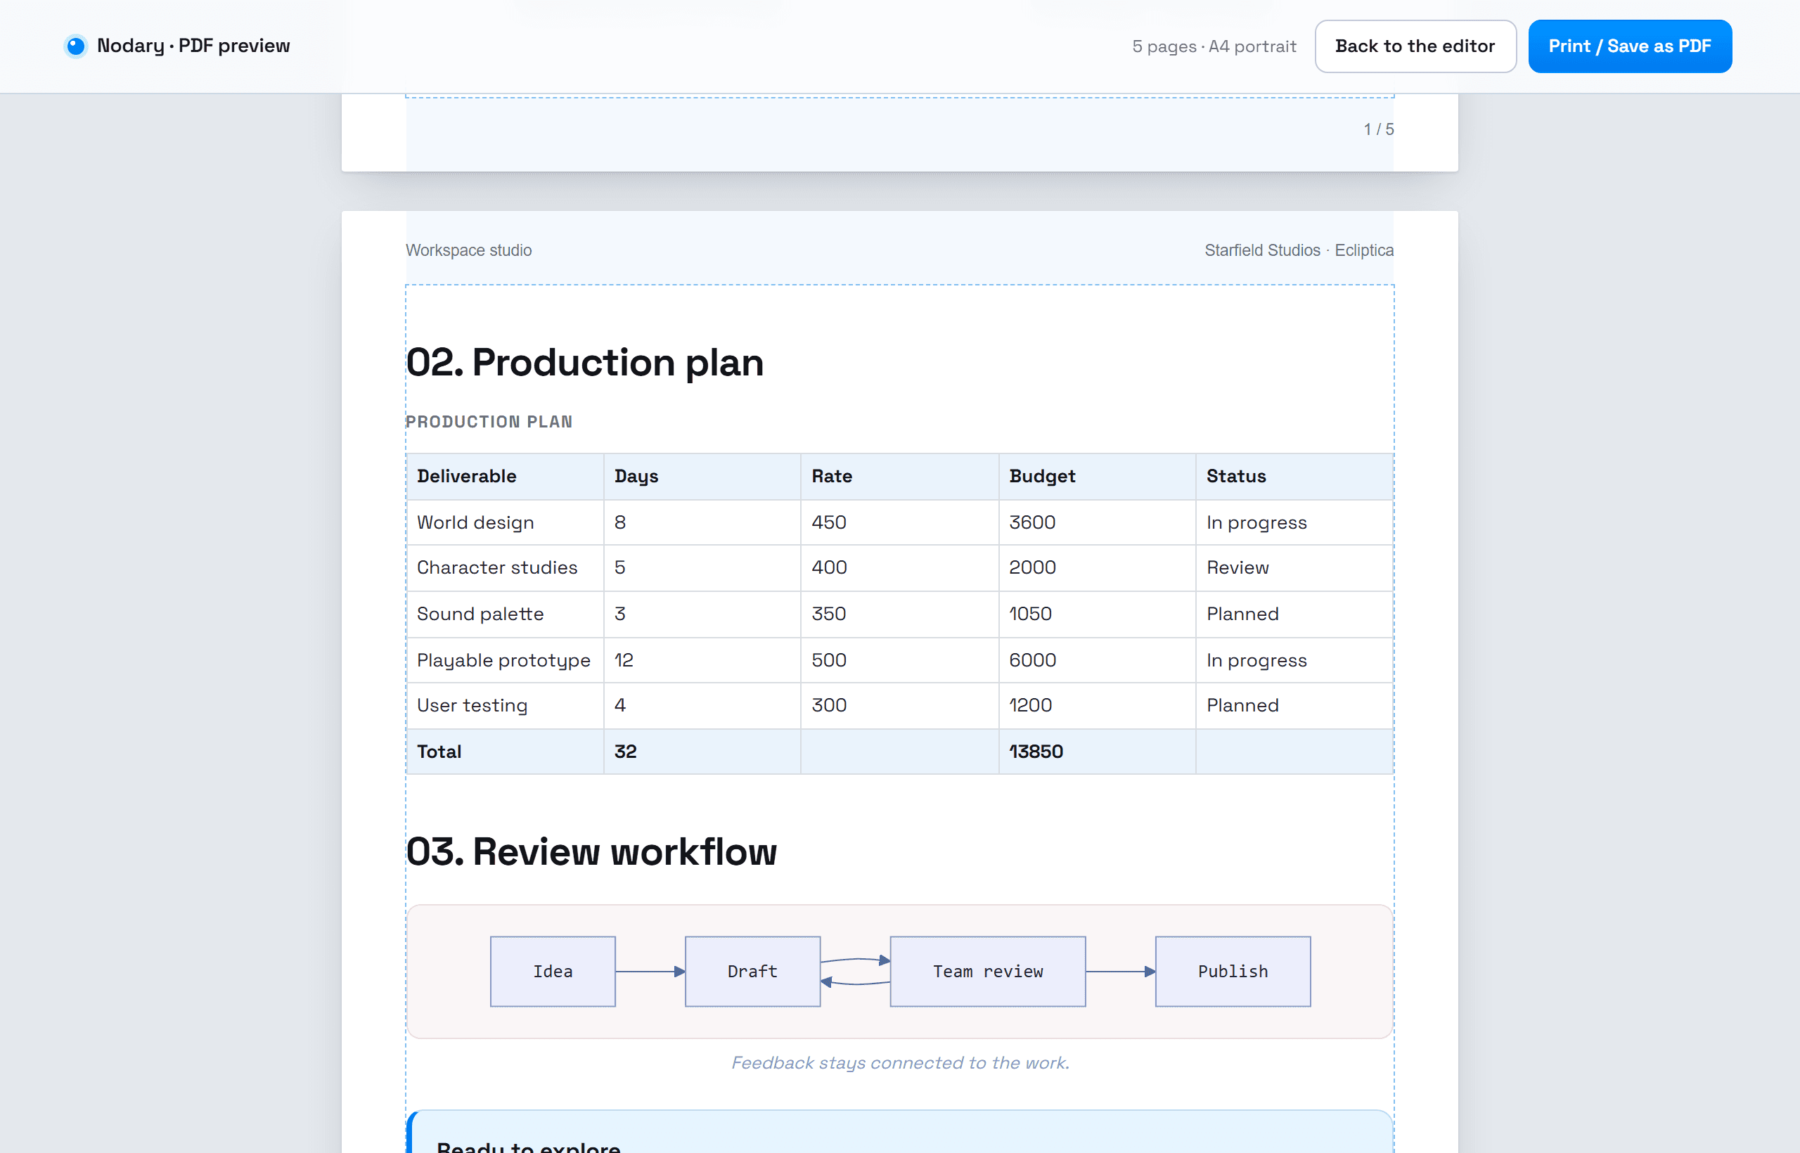Screen dimensions: 1800x1153
Task: Click the budget value 1200
Action: (x=1097, y=706)
